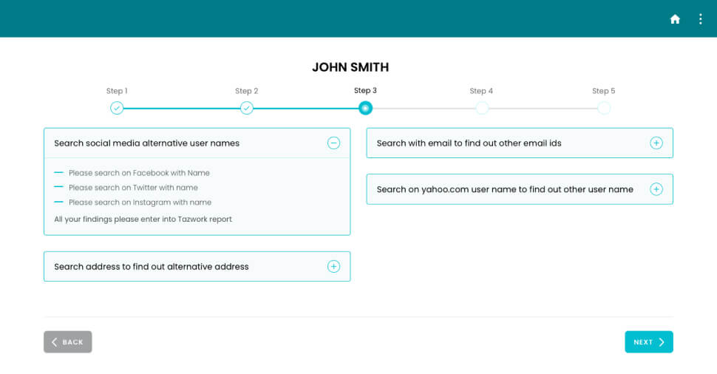
Task: Open the vertical three-dot menu
Action: click(700, 19)
